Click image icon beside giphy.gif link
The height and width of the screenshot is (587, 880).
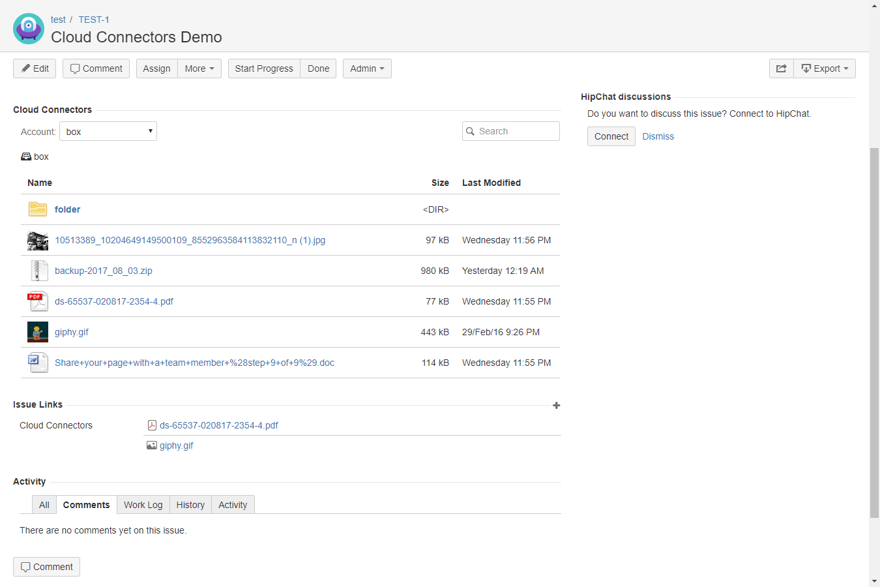[152, 445]
